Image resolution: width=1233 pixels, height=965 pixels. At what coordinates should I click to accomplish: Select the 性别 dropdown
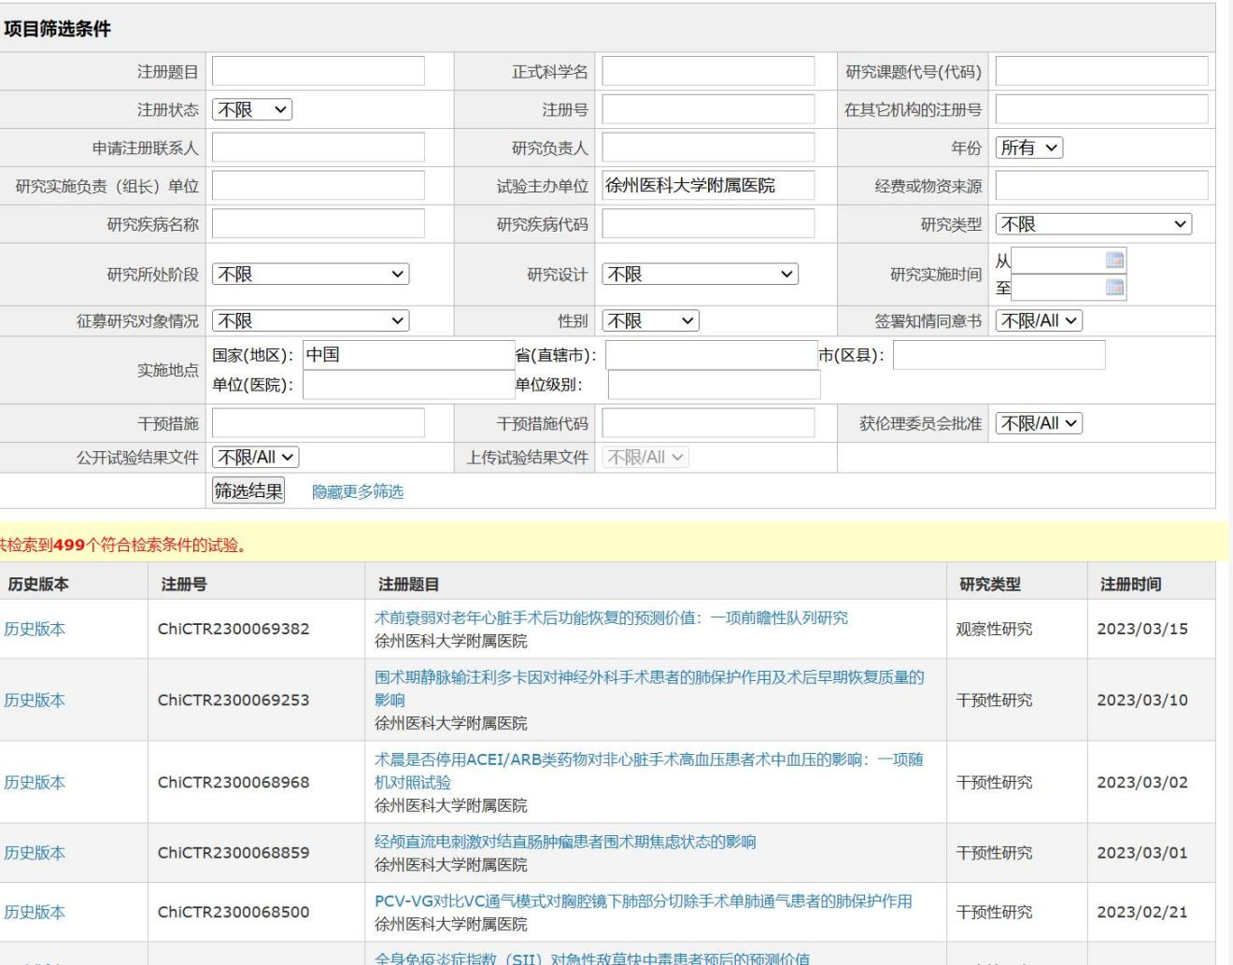point(650,321)
